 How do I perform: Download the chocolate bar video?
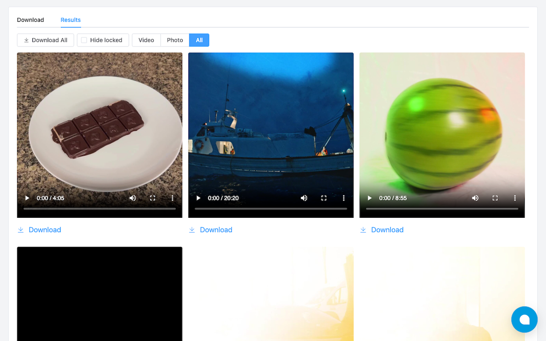pyautogui.click(x=39, y=230)
